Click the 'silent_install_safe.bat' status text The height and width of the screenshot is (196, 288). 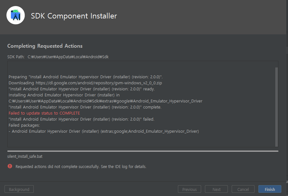[x=25, y=157]
